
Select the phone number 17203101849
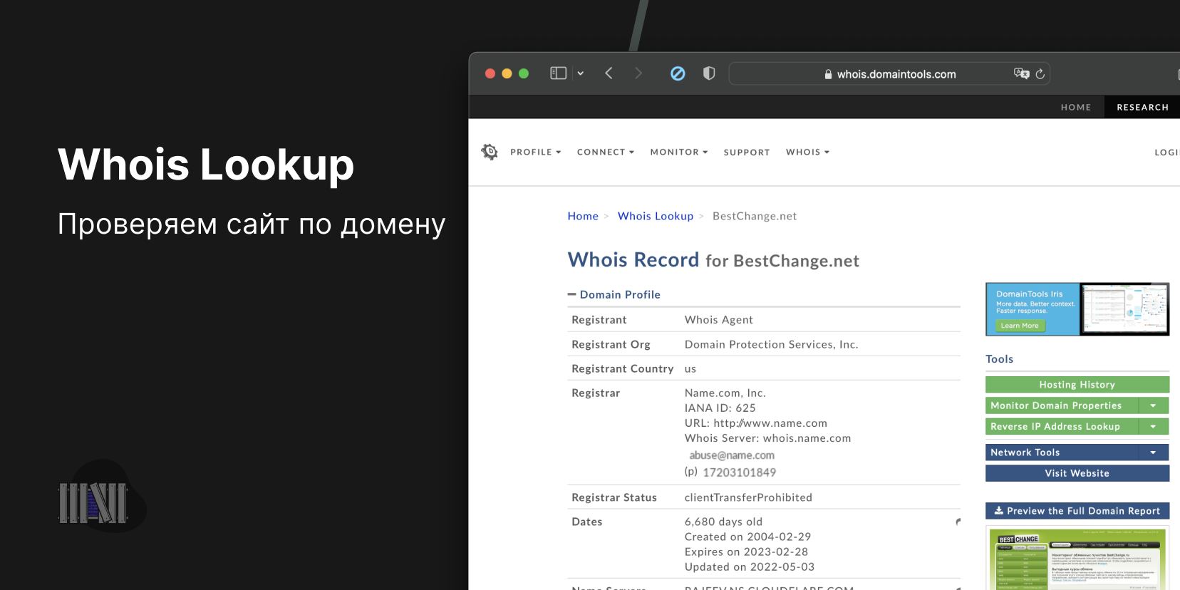click(x=740, y=472)
